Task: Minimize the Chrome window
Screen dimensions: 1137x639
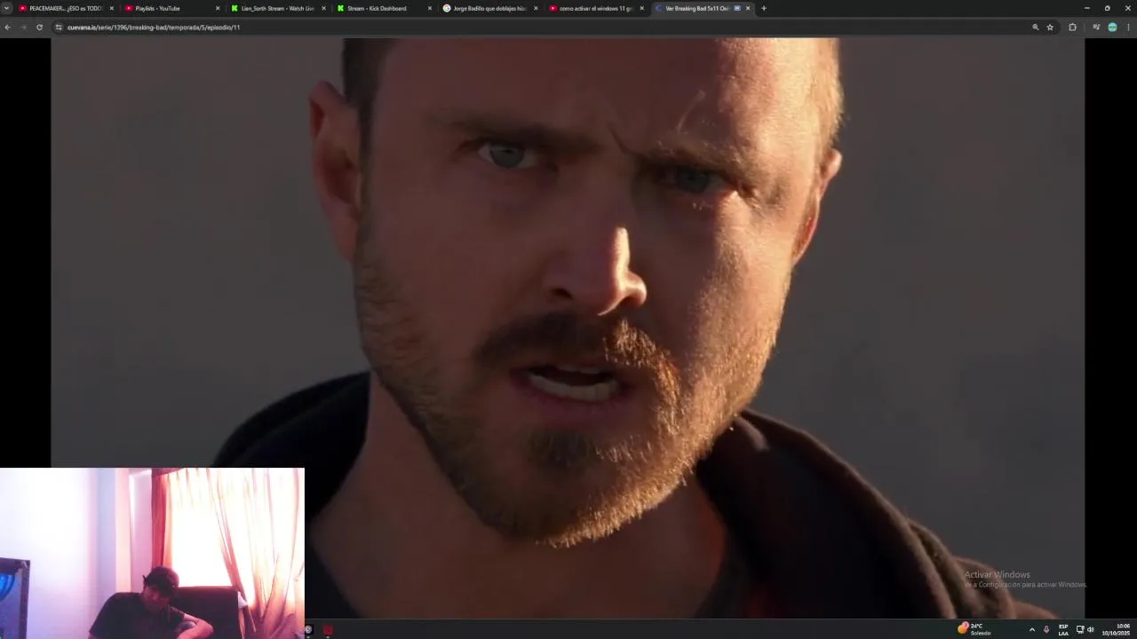Action: click(x=1087, y=8)
